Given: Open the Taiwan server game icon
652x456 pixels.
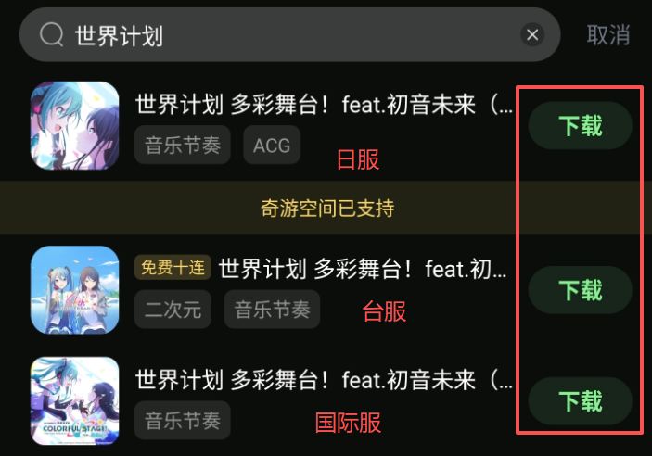Looking at the screenshot, I should click(75, 290).
